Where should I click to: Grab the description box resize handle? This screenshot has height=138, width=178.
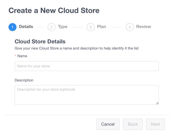pyautogui.click(x=157, y=103)
